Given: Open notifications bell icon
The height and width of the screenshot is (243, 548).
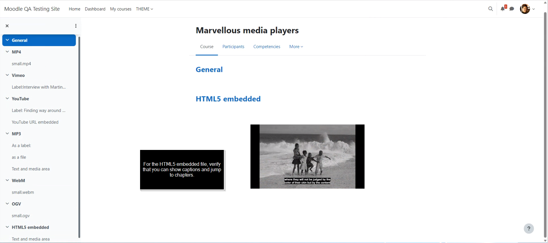Looking at the screenshot, I should pyautogui.click(x=503, y=9).
